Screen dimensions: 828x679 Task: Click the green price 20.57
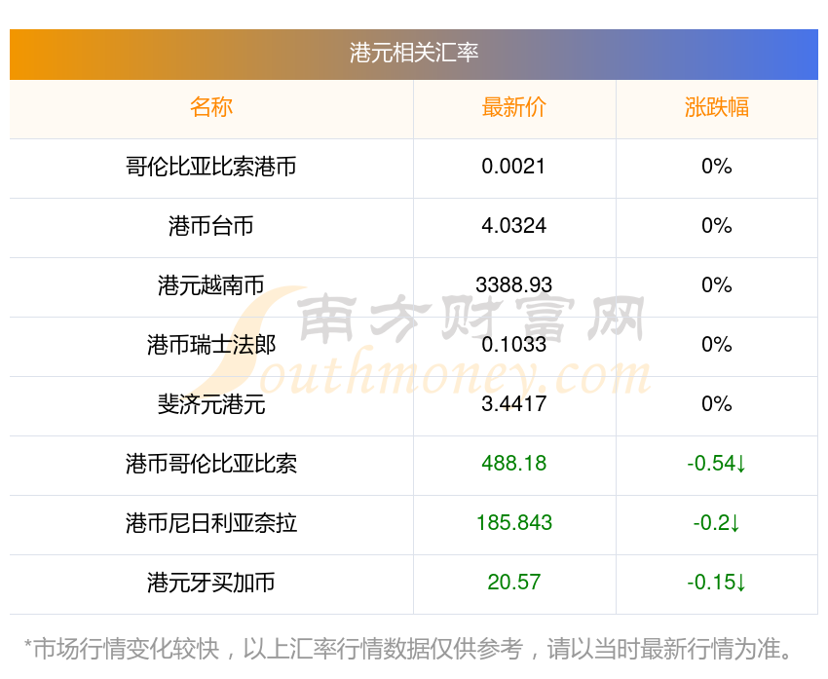[513, 583]
